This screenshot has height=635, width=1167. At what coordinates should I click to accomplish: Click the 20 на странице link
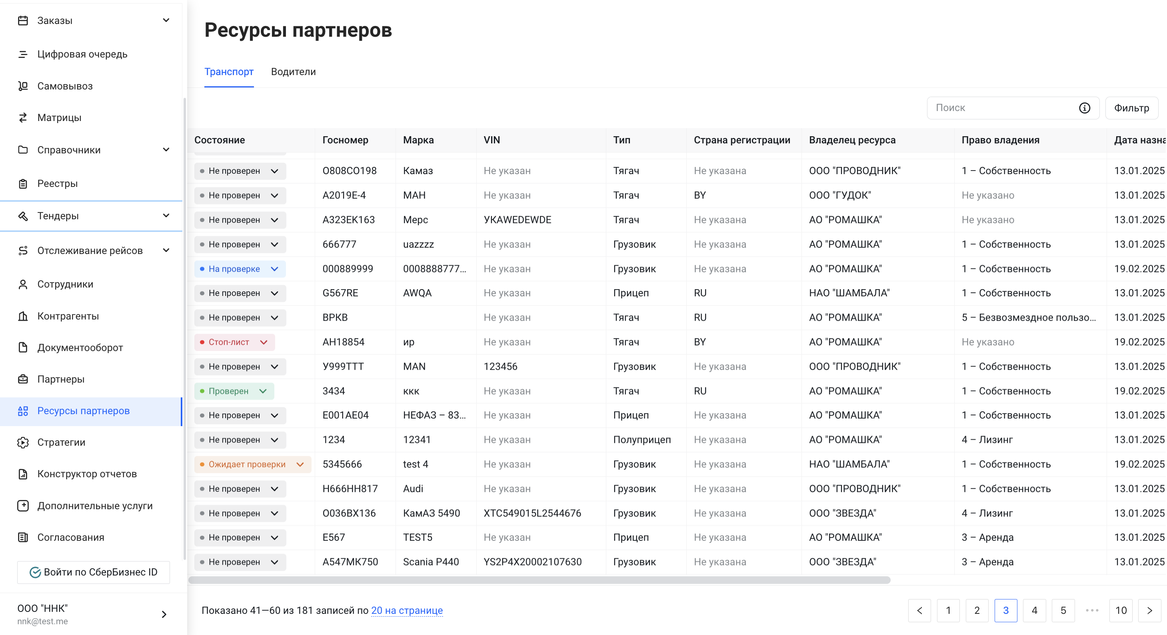pos(406,611)
